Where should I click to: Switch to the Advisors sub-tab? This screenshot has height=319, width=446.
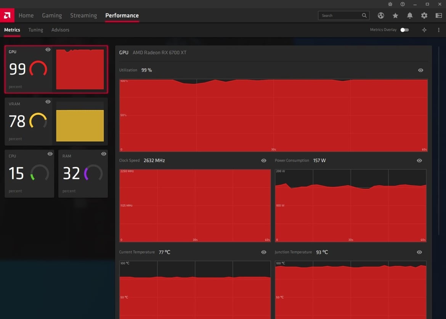pos(60,30)
